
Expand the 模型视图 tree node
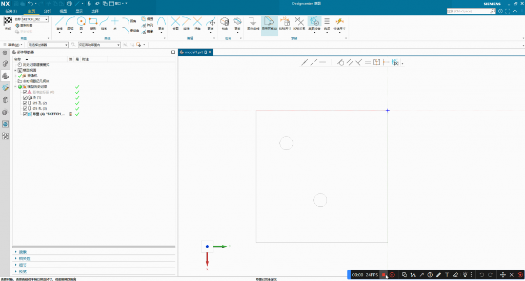tap(15, 70)
